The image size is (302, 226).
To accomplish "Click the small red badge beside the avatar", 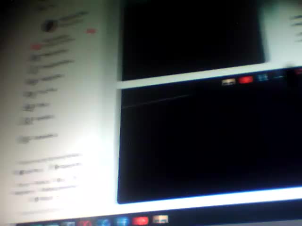I will point(91,32).
